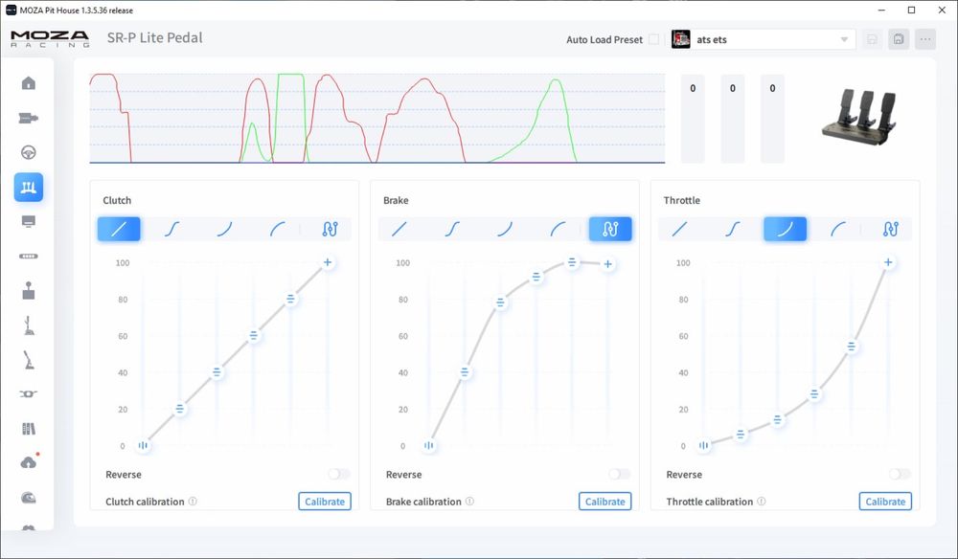Open the universal hub icon in the sidebar
This screenshot has width=958, height=559.
tap(29, 394)
